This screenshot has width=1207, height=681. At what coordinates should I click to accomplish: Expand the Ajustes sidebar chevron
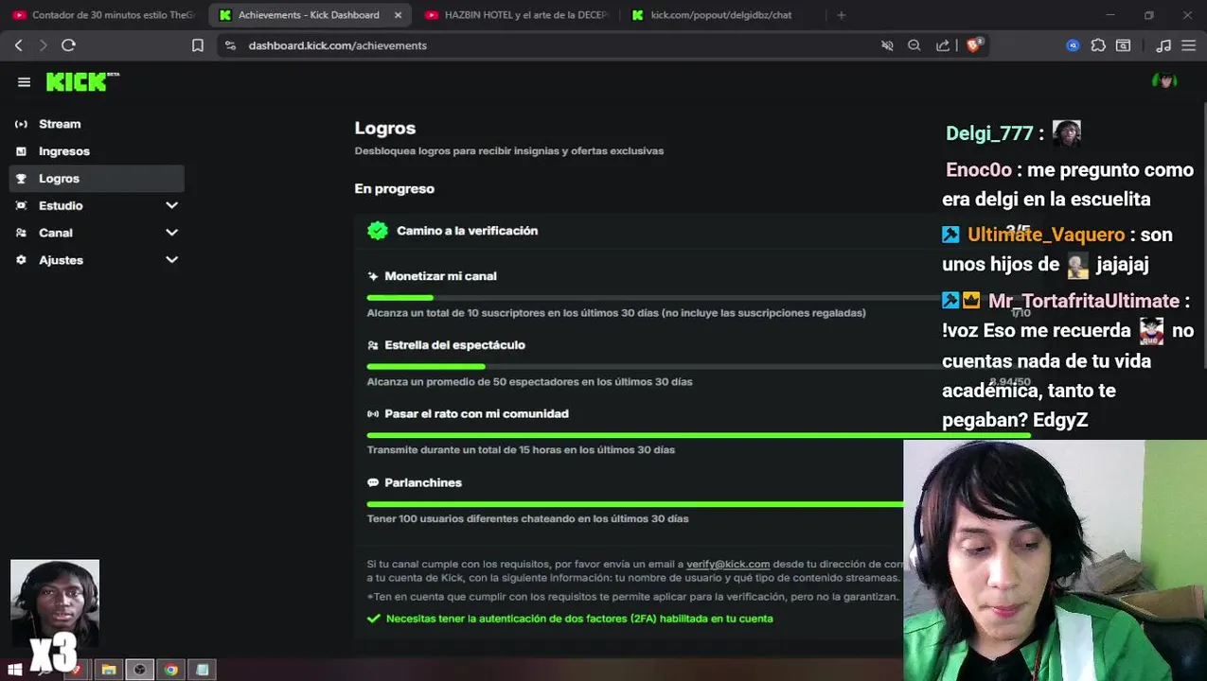tap(171, 260)
